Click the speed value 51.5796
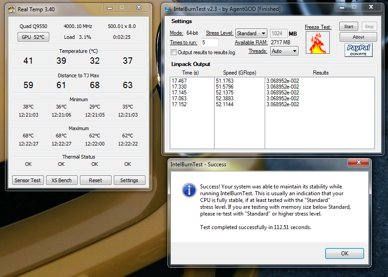The width and height of the screenshot is (388, 277). pos(224,87)
